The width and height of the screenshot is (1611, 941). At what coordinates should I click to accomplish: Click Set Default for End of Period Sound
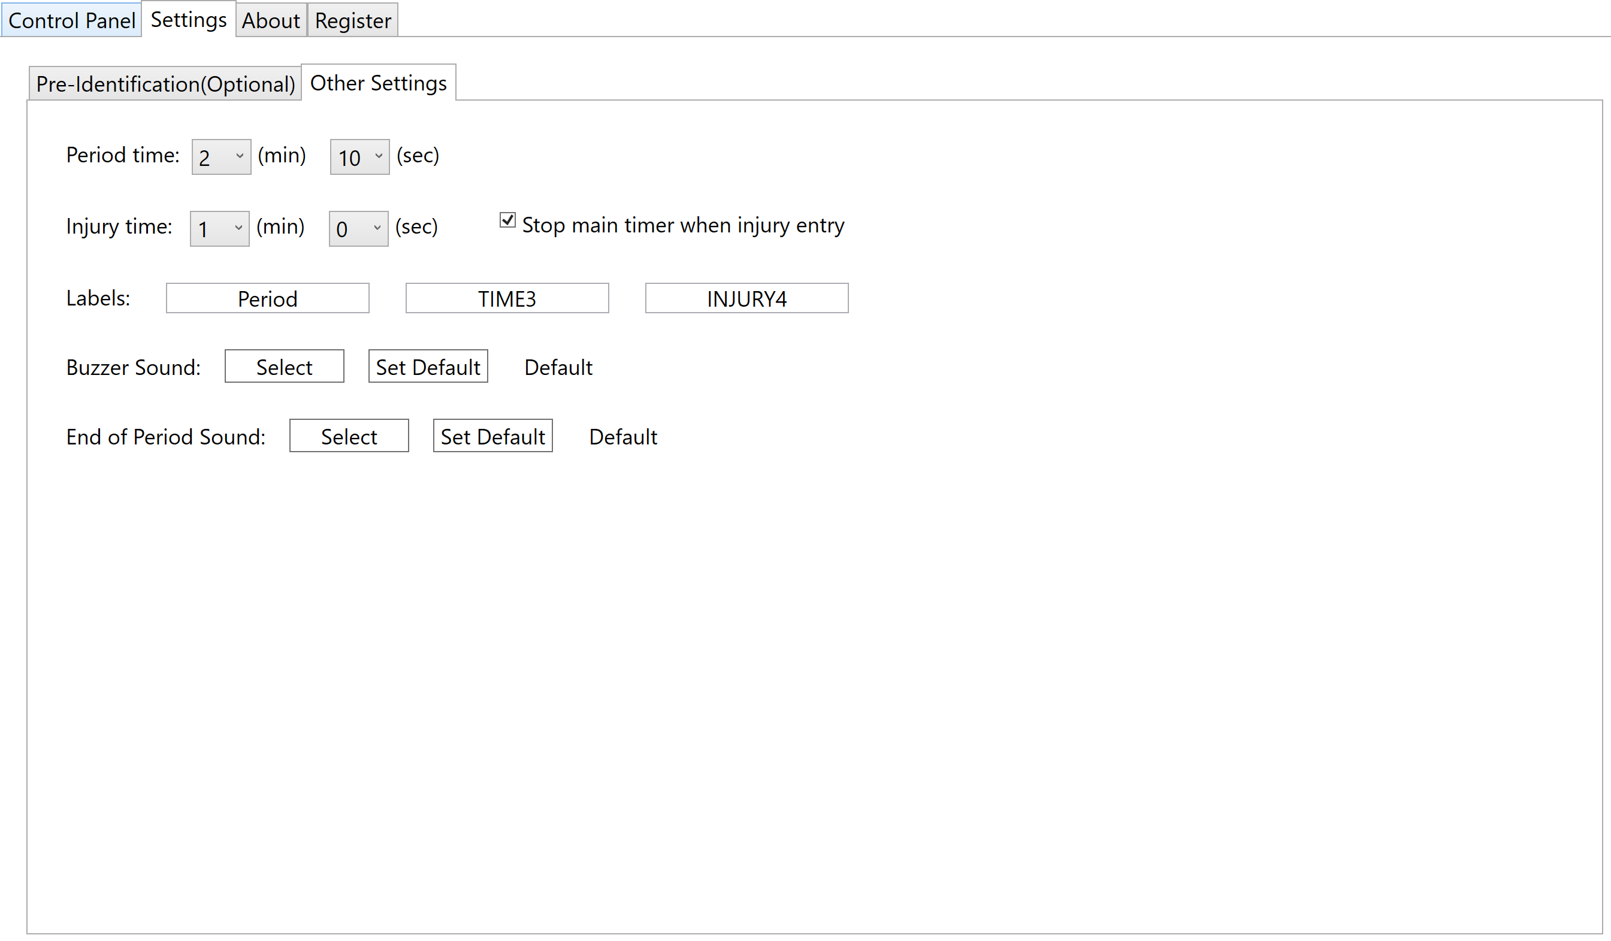[x=492, y=437]
